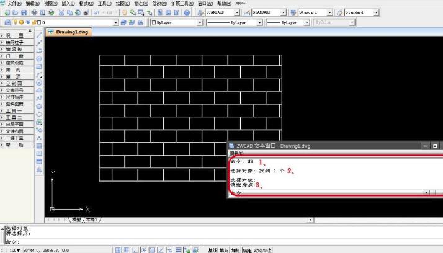
Task: Click the Text Style icon beside STANDARD
Action: coord(200,12)
